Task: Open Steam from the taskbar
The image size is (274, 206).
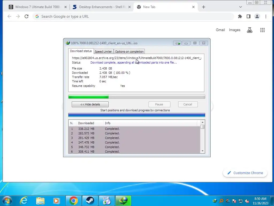Action: click(x=90, y=201)
